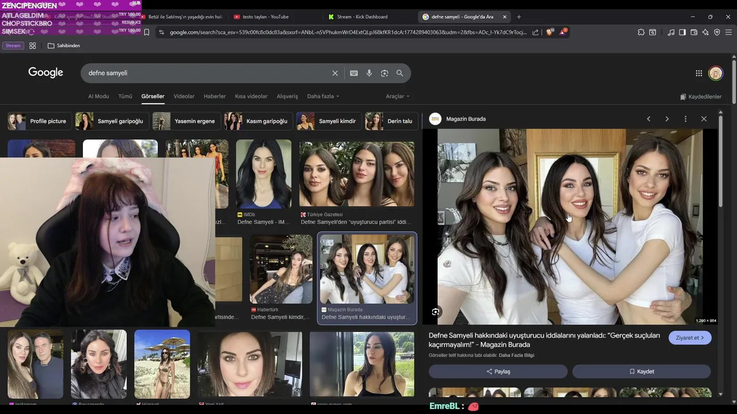Image resolution: width=737 pixels, height=414 pixels.
Task: Search by image with Google Lens
Action: pyautogui.click(x=384, y=73)
